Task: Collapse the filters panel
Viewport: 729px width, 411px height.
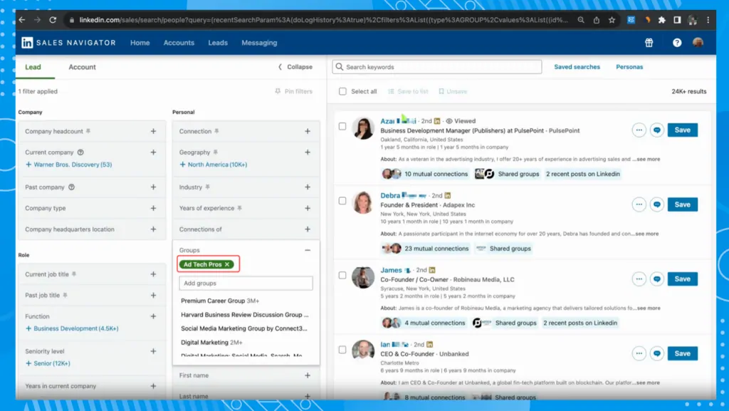Action: (295, 67)
